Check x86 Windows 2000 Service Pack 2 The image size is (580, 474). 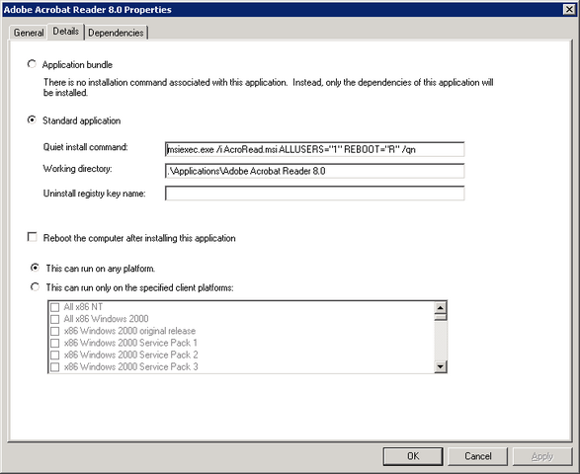(x=54, y=355)
